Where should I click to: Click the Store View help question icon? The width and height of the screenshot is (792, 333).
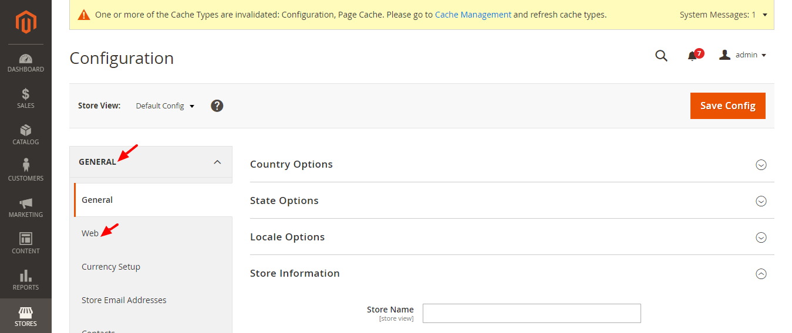click(217, 106)
